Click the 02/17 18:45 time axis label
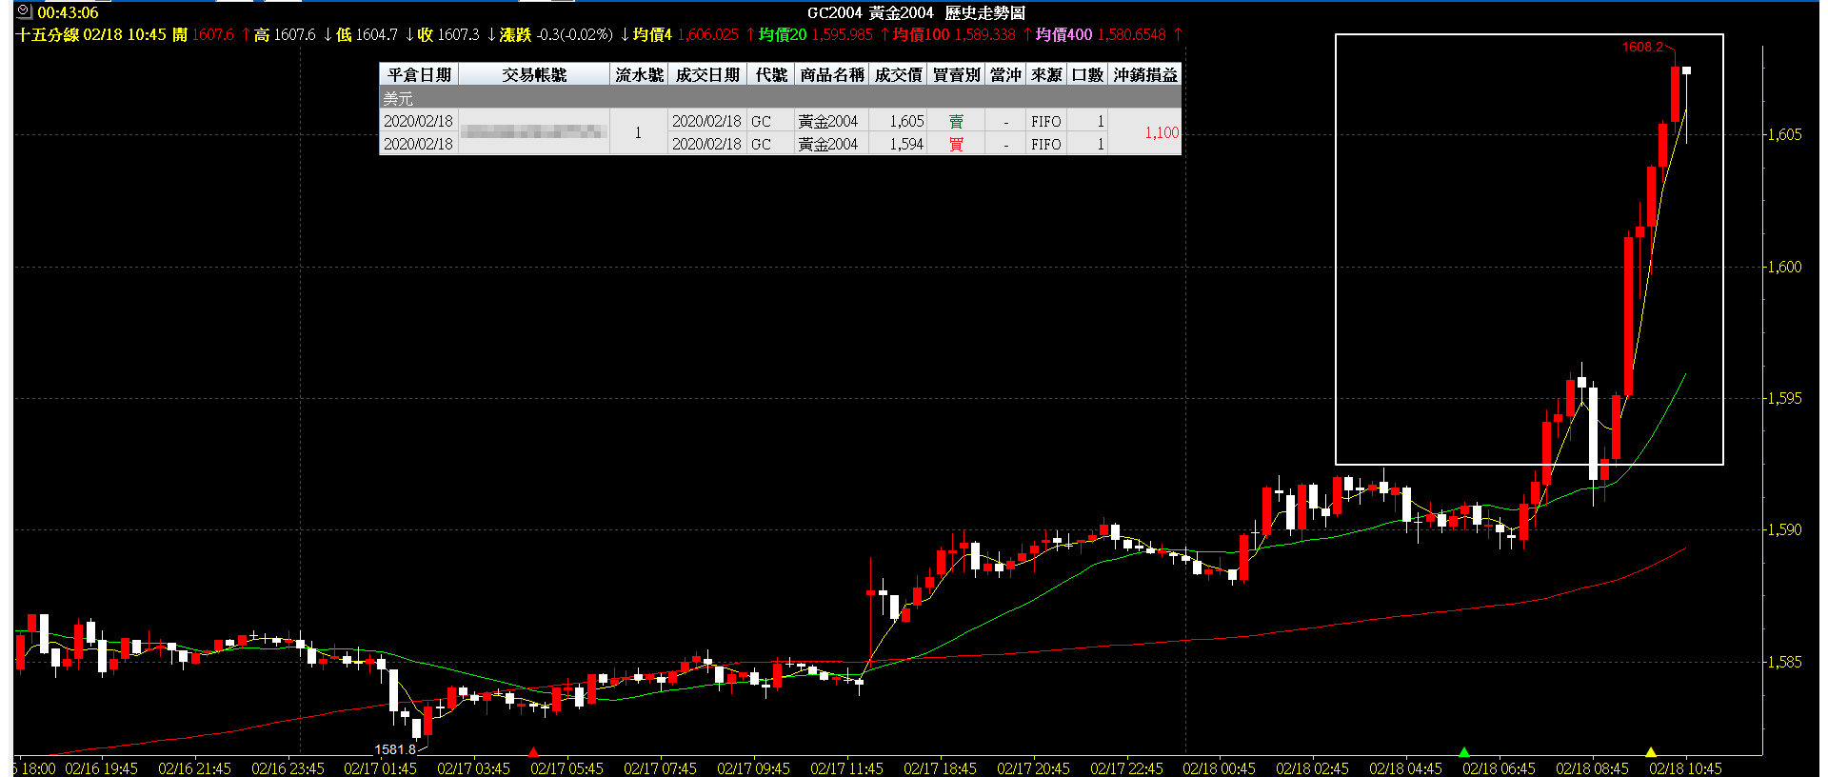The width and height of the screenshot is (1828, 777). (940, 768)
